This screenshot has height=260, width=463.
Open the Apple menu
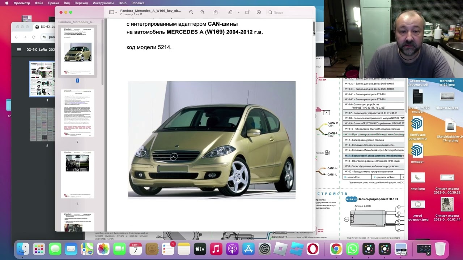tap(7, 3)
